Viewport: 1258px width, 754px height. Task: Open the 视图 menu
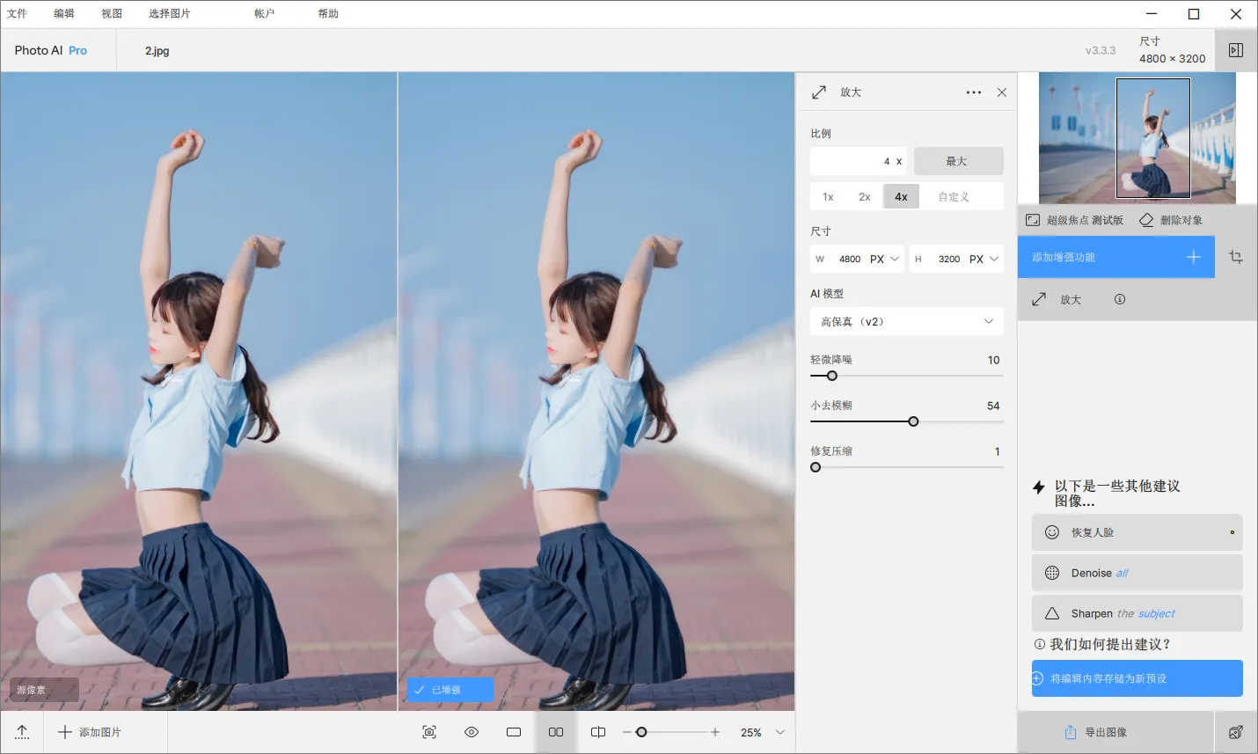pos(112,13)
